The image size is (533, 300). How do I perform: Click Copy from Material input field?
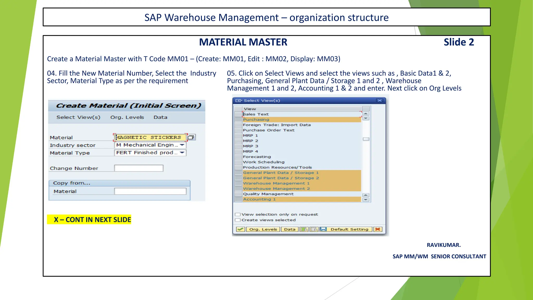coord(150,191)
